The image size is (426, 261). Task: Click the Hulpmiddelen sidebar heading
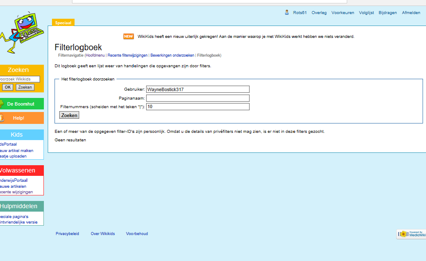point(18,206)
